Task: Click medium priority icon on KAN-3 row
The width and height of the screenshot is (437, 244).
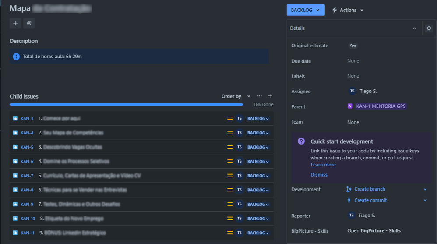Action: click(229, 119)
